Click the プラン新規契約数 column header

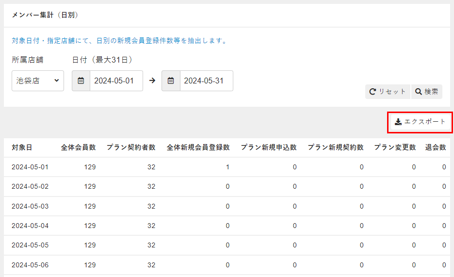click(335, 147)
